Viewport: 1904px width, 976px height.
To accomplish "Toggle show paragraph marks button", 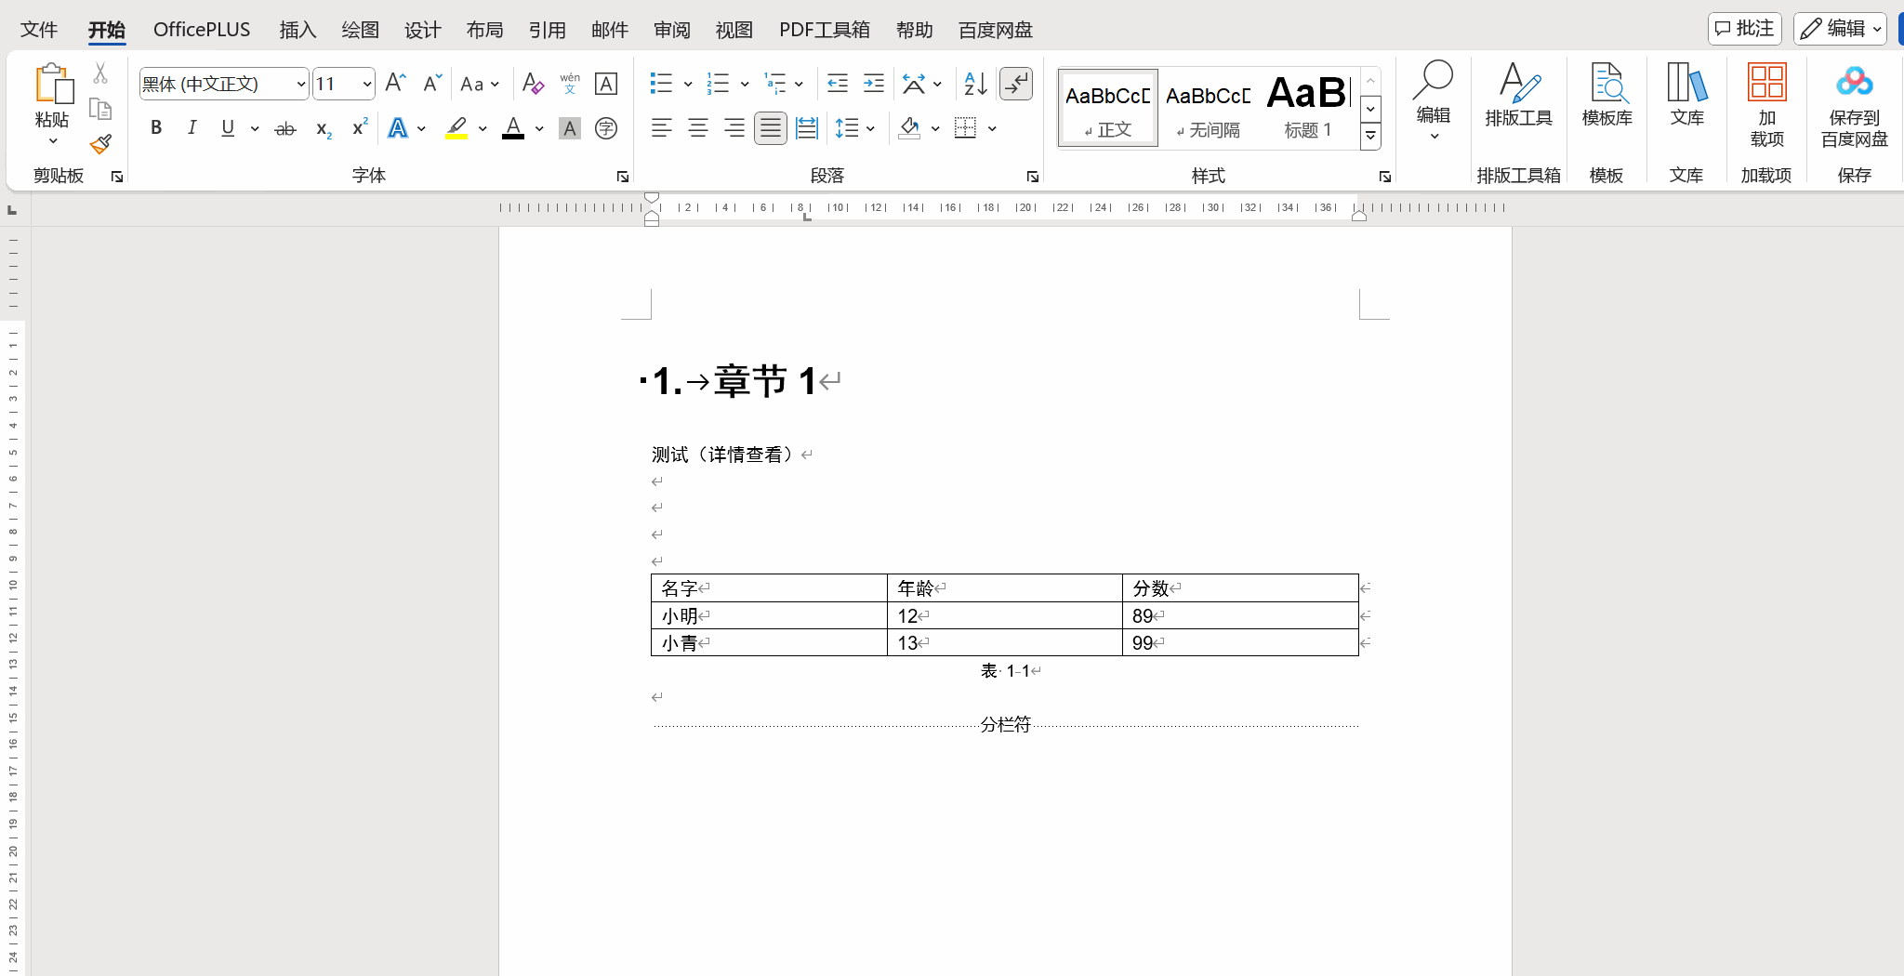I will (x=1016, y=84).
